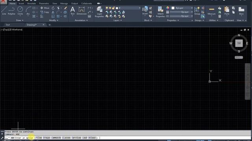
Task: Expand the Layers panel
Action: click(118, 20)
